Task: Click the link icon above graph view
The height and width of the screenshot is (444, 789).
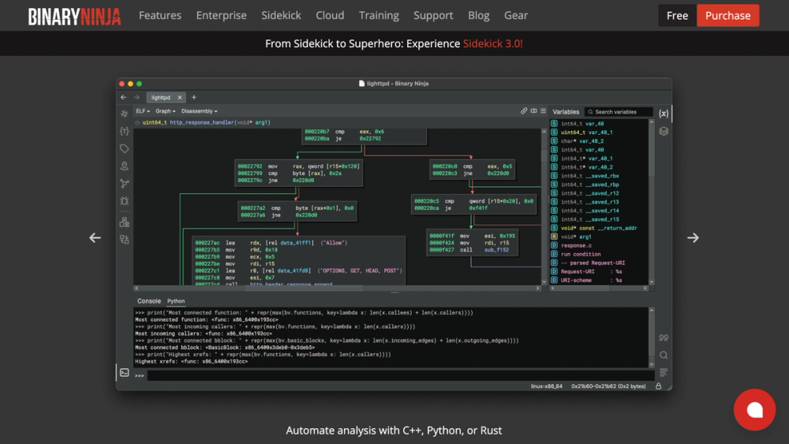Action: (x=524, y=111)
